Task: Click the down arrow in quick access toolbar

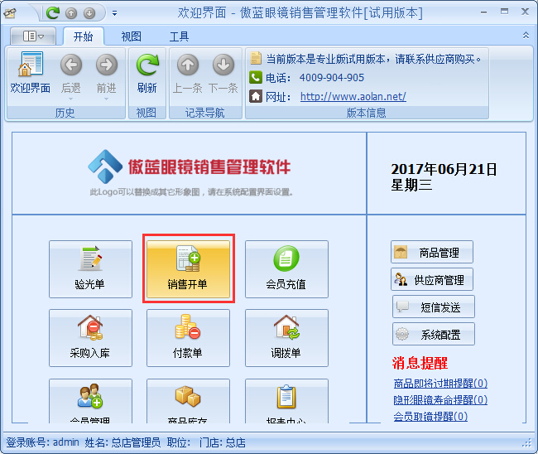Action: (89, 13)
